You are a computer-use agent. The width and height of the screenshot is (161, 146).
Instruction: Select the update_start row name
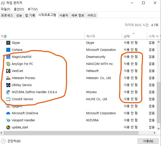pos(20,127)
